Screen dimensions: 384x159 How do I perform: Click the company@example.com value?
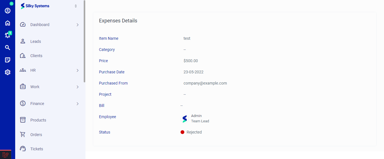[x=205, y=83]
